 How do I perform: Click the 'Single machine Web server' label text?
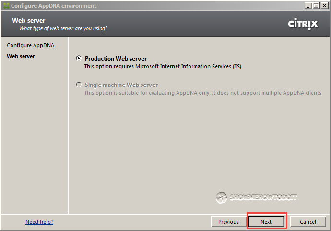click(x=121, y=85)
